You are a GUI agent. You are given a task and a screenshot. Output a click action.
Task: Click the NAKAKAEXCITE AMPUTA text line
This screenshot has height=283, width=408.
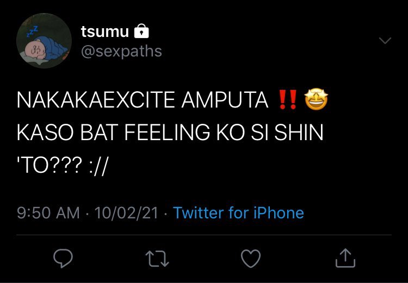pos(143,100)
